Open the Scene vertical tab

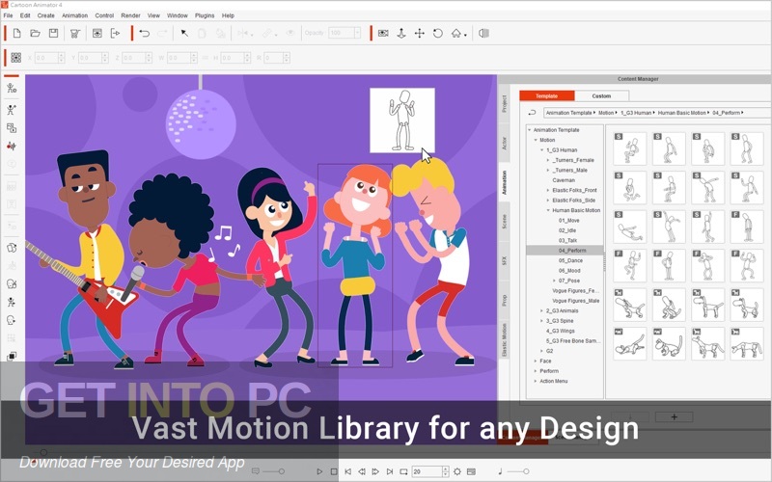(x=504, y=222)
